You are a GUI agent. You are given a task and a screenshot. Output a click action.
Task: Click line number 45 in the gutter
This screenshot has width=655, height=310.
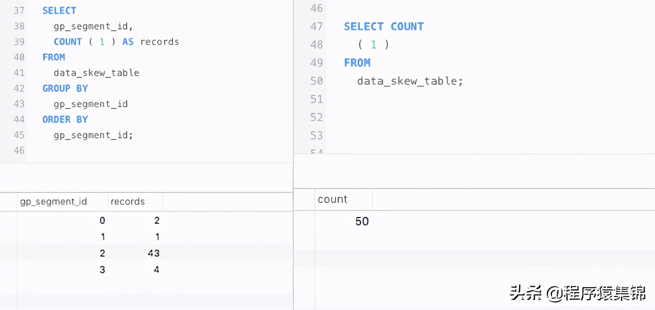[x=19, y=135]
